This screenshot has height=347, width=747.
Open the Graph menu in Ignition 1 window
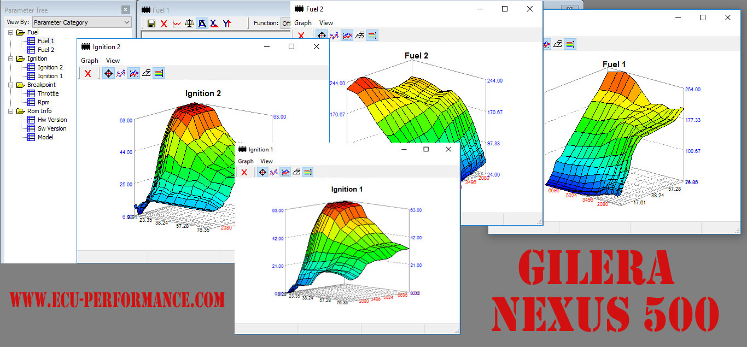pyautogui.click(x=246, y=161)
